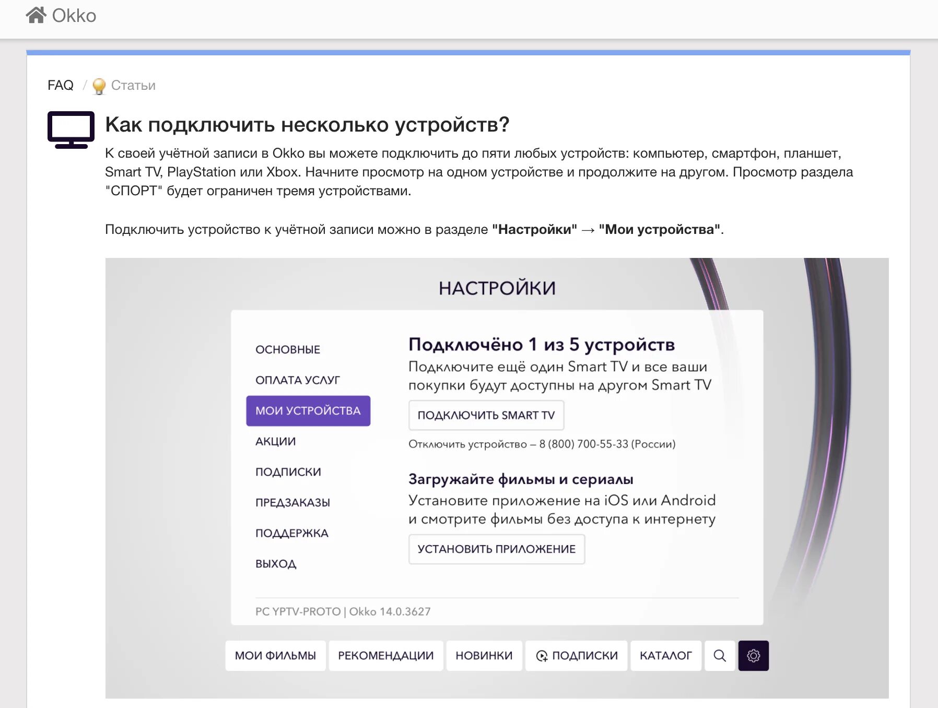Click ПОДКЛЮЧИТЬ SMART TV button
Viewport: 938px width, 708px height.
pos(486,415)
